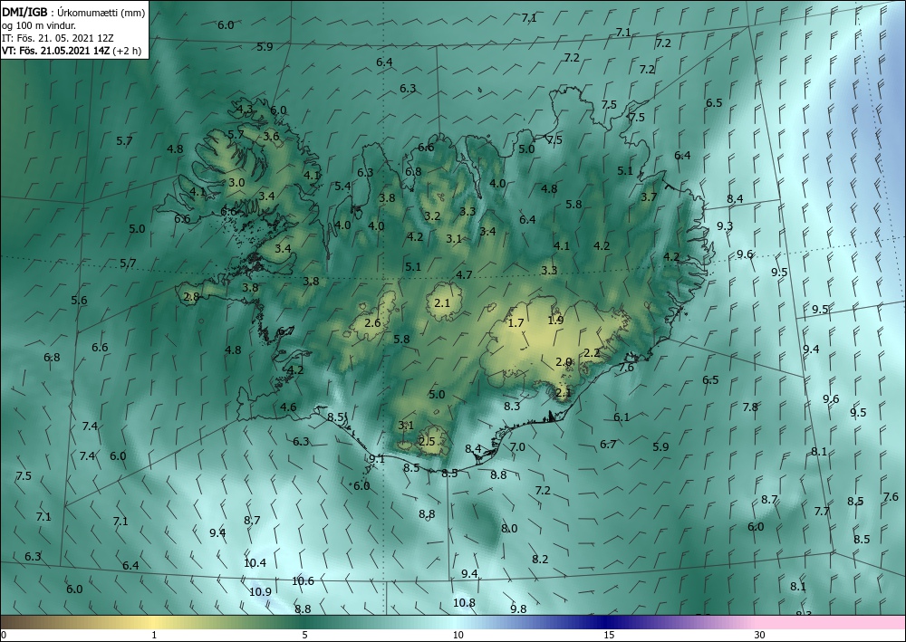Select the 2.0 value on the map
906x642 pixels.
(564, 362)
